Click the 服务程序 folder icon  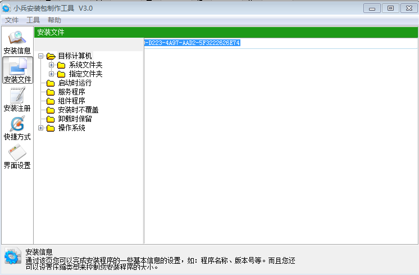[x=51, y=92]
